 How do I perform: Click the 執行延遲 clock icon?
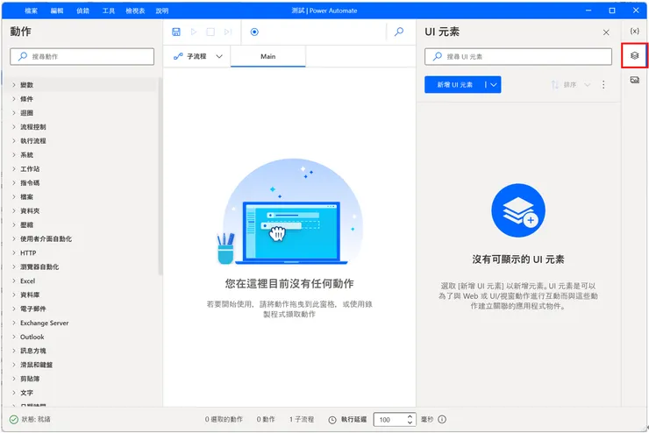332,420
